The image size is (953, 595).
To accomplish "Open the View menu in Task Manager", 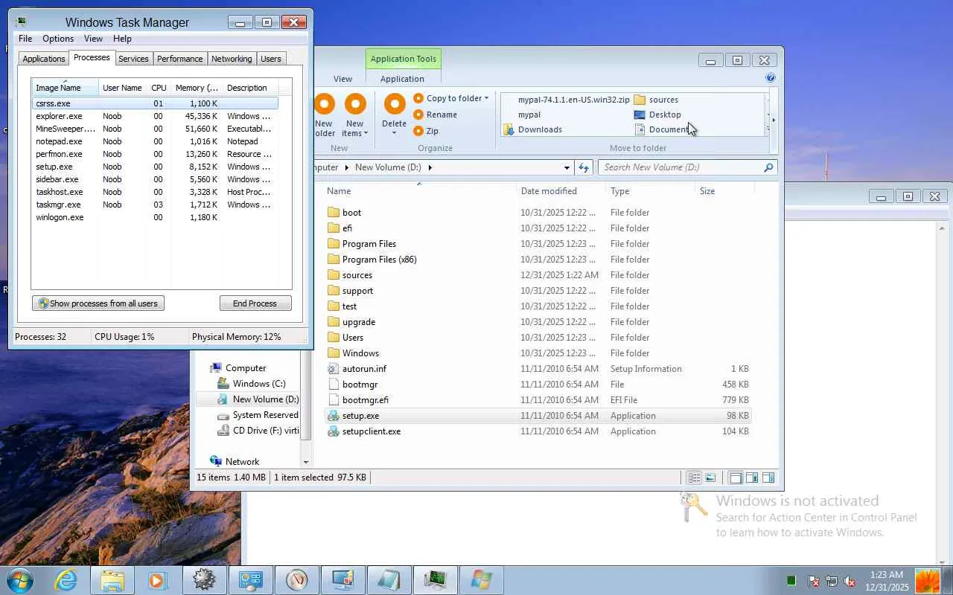I will click(x=93, y=39).
